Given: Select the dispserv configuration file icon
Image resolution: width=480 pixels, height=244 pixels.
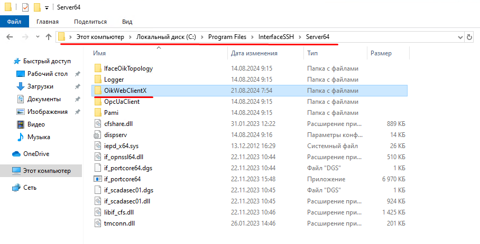Looking at the screenshot, I should 97,134.
